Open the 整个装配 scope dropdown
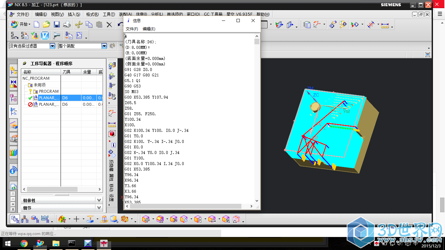Viewport: 445px width, 250px height. click(104, 46)
